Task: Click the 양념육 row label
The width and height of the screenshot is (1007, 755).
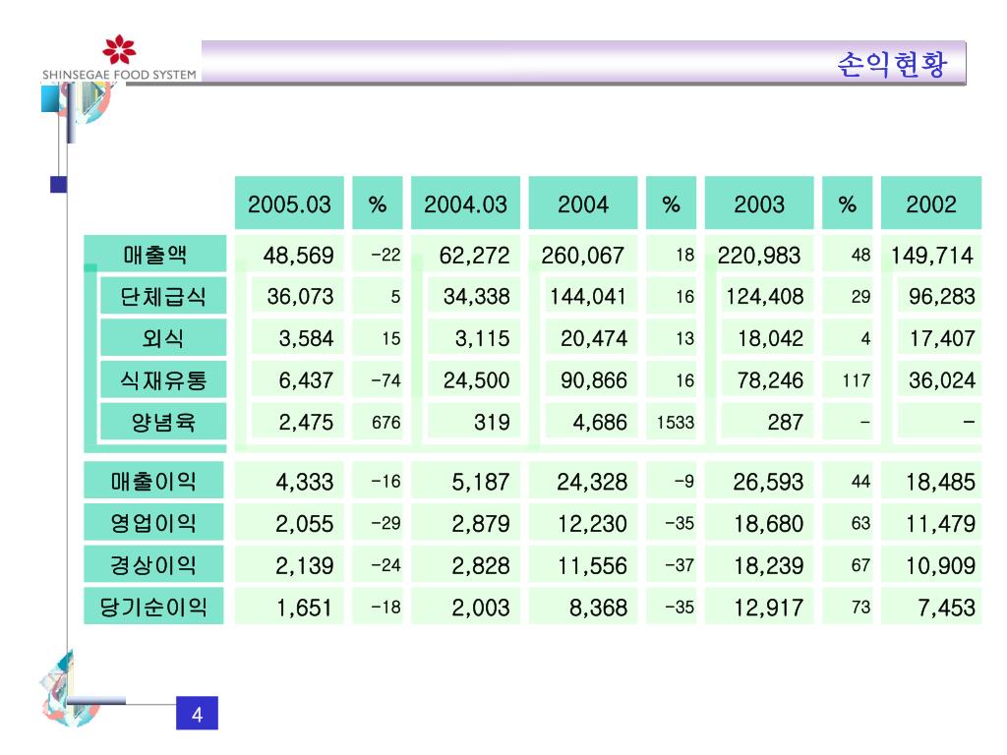Action: click(x=163, y=422)
